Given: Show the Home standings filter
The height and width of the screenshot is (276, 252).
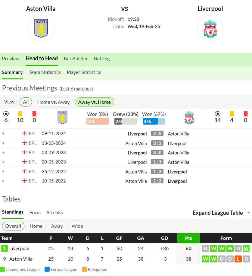Looking at the screenshot, I should tap(36, 226).
